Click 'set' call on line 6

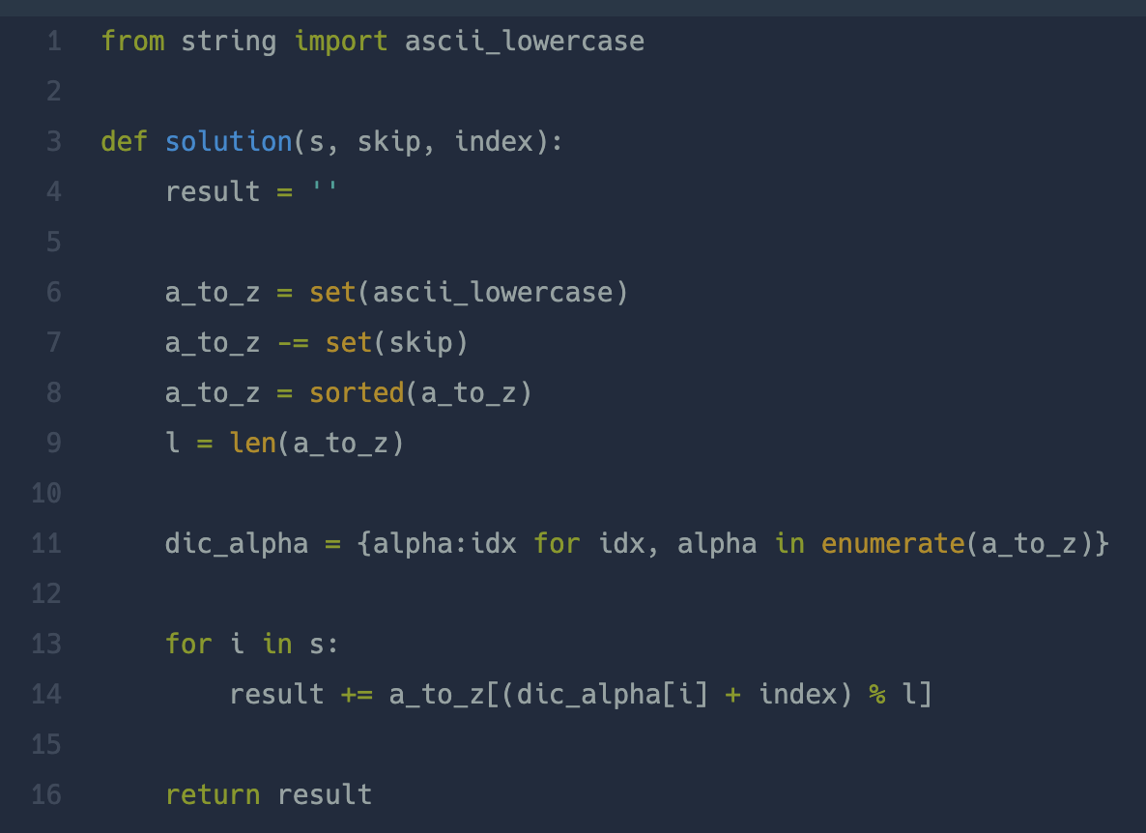pyautogui.click(x=332, y=293)
